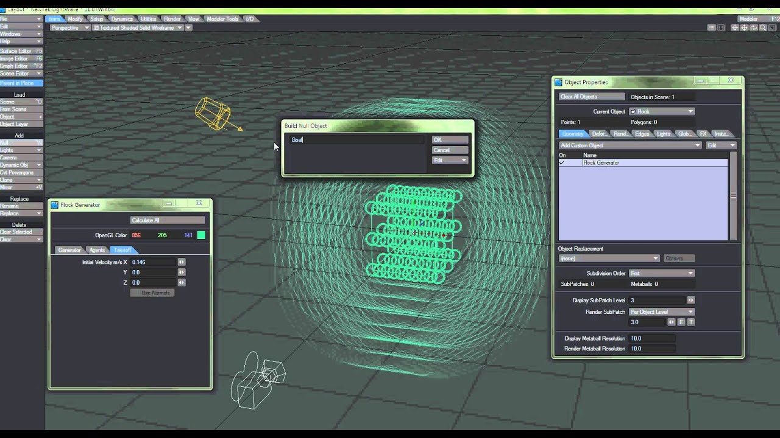The height and width of the screenshot is (438, 780).
Task: Select the Agents tab in Flock Generator
Action: [97, 250]
